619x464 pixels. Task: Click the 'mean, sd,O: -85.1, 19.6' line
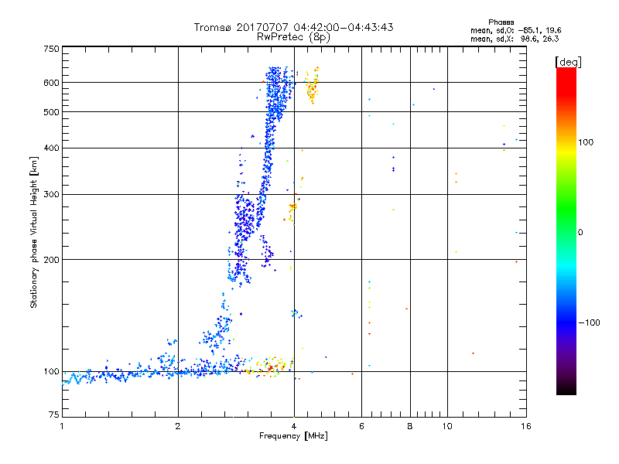(x=515, y=30)
